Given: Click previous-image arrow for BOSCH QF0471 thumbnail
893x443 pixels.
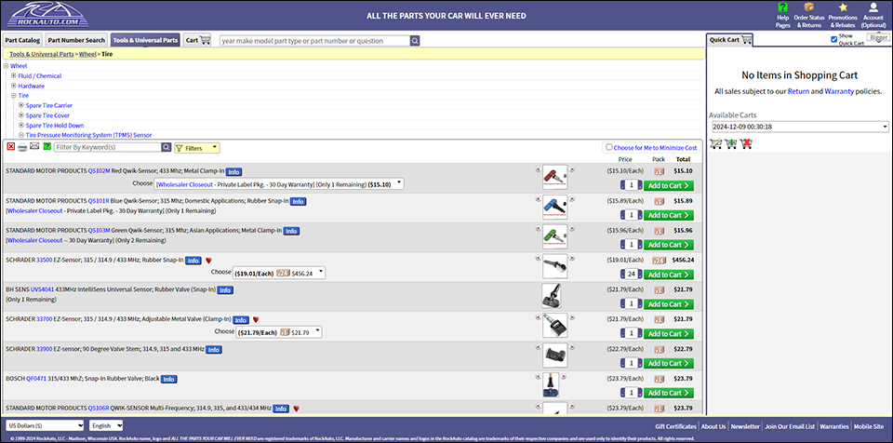Looking at the screenshot, I should click(x=538, y=376).
